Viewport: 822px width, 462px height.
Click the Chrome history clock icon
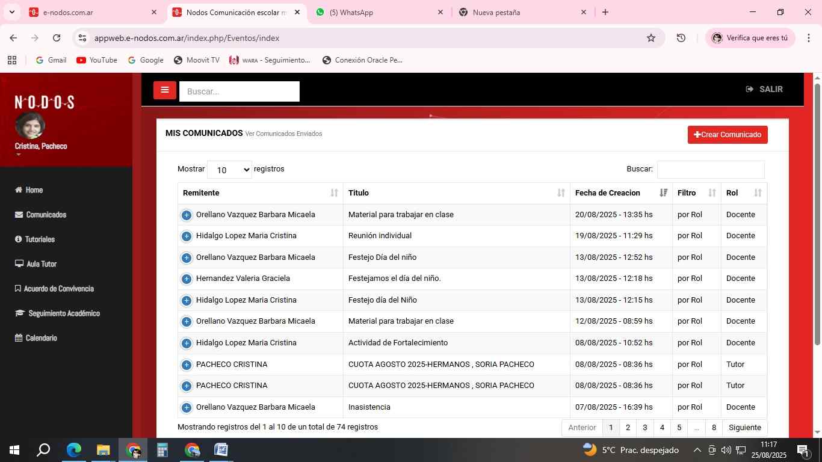(x=681, y=38)
